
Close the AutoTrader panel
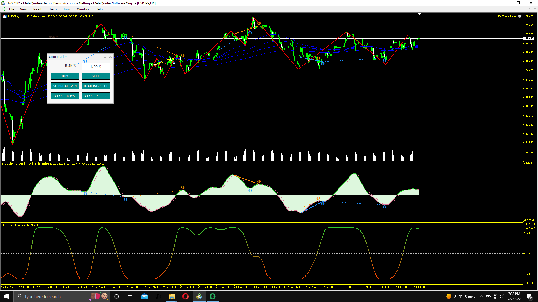[x=110, y=57]
